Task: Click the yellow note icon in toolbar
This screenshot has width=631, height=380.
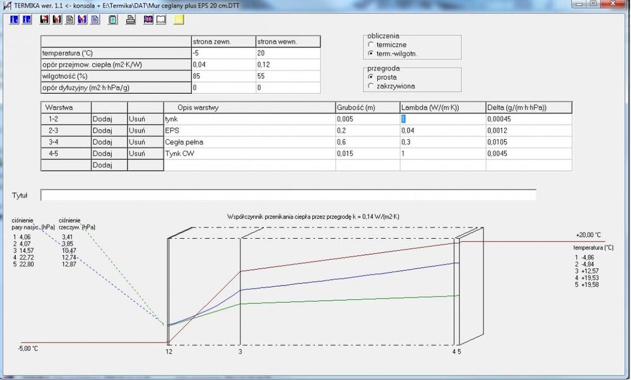Action: [179, 20]
